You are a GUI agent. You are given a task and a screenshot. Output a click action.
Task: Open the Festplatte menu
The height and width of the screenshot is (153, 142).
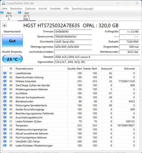pos(55,9)
